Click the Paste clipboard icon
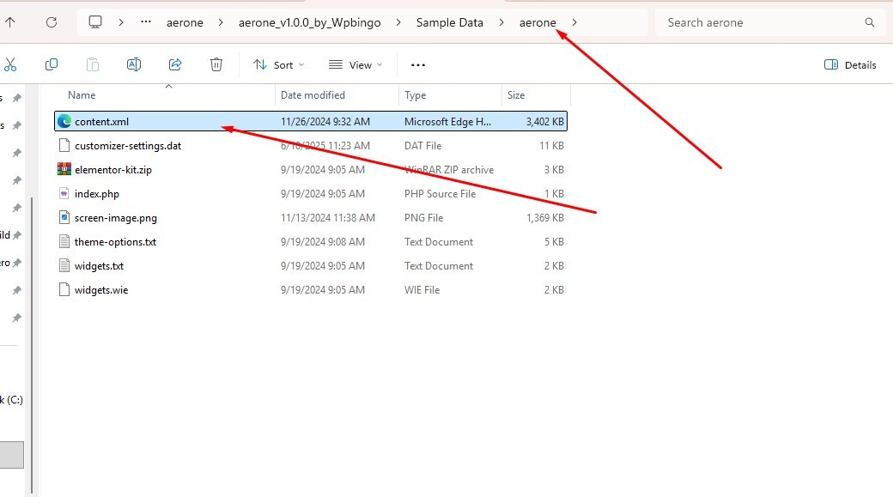Image resolution: width=893 pixels, height=497 pixels. [x=92, y=64]
